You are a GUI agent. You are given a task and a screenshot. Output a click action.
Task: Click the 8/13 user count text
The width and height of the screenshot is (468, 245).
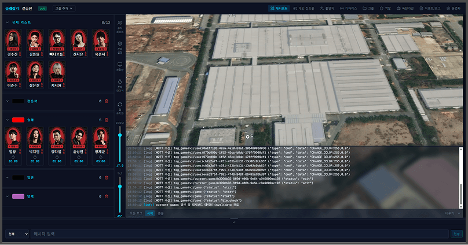(x=105, y=23)
